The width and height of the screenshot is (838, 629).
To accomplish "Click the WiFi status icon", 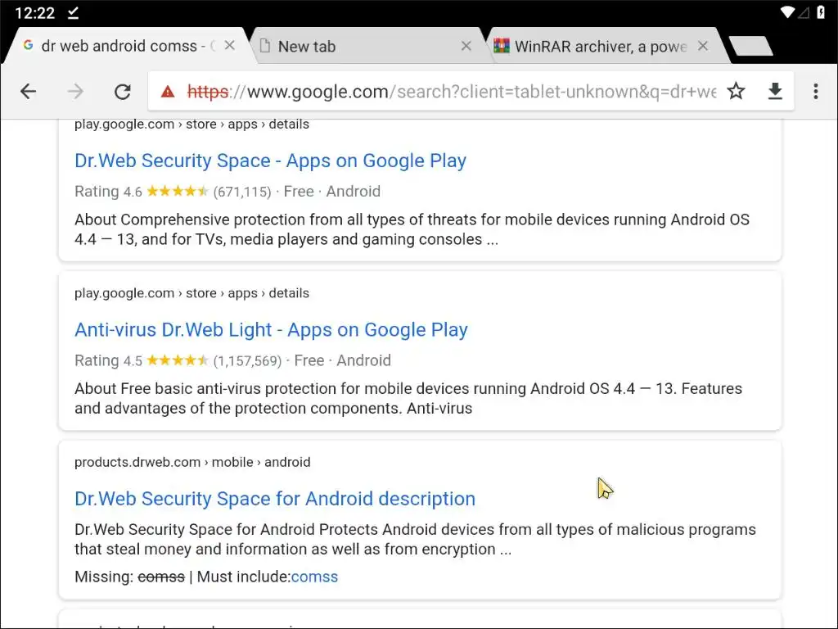I will (x=787, y=12).
